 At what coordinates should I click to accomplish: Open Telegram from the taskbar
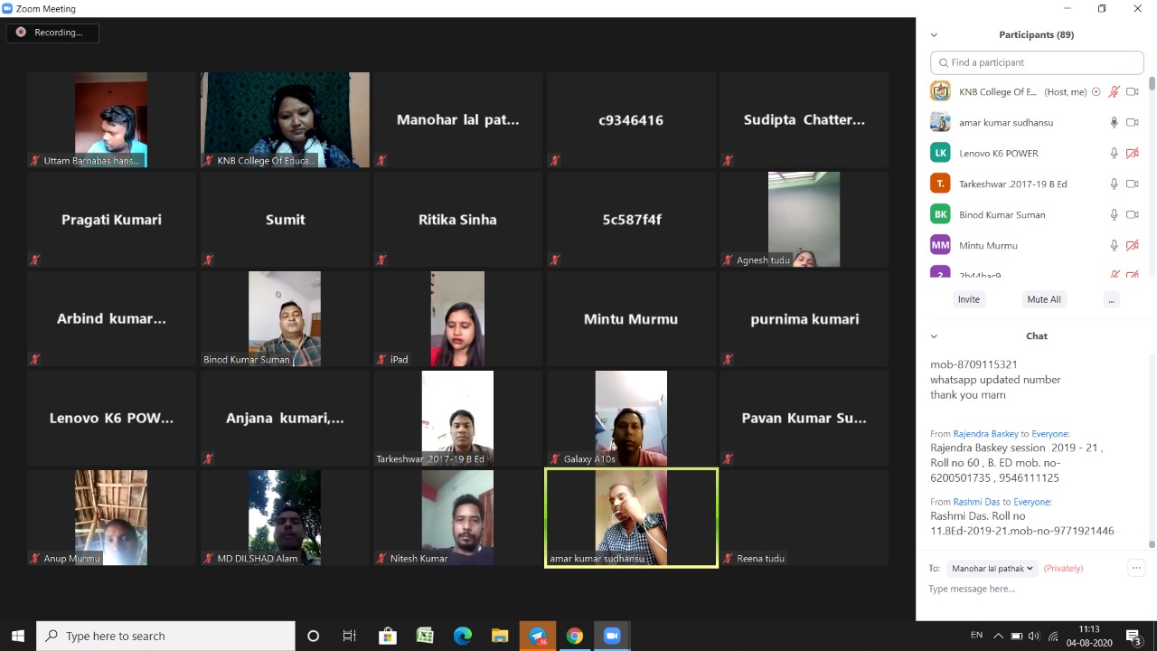tap(537, 636)
